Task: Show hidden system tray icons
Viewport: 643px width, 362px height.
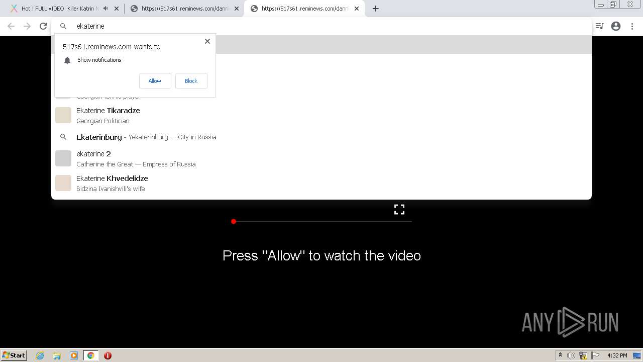Action: [560, 355]
